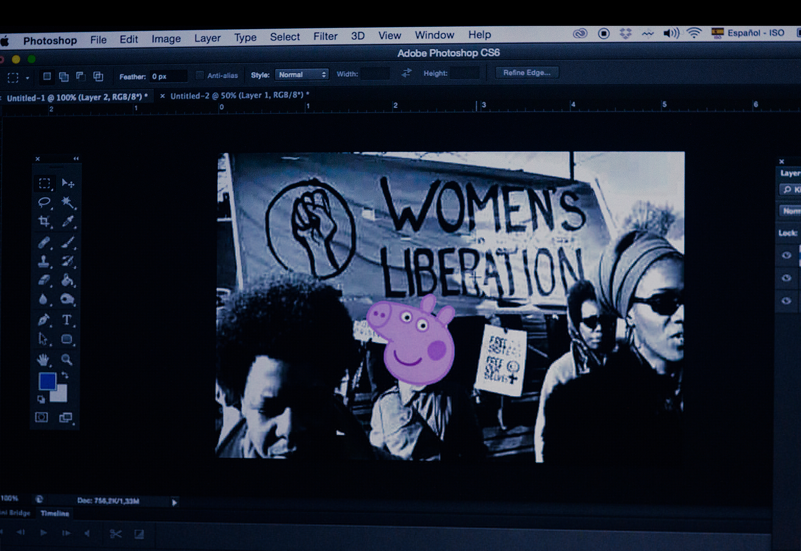Switch to Untitled-2 document tab
The height and width of the screenshot is (551, 801).
tap(239, 95)
